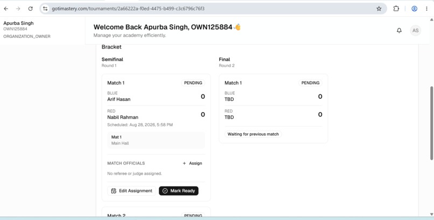Click the page vertical scrollbar thumb
The height and width of the screenshot is (220, 434).
431,123
